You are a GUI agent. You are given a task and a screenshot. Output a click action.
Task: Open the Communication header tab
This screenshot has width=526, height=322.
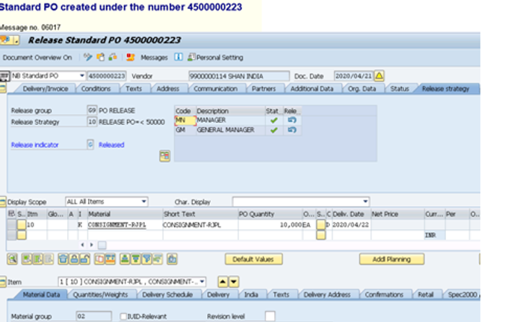pos(215,89)
